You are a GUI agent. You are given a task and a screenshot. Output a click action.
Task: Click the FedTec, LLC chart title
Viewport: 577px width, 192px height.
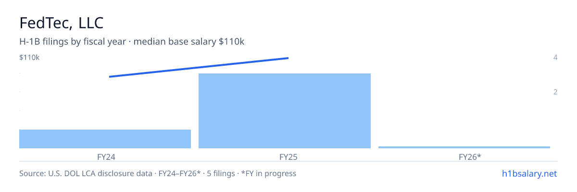click(x=62, y=23)
